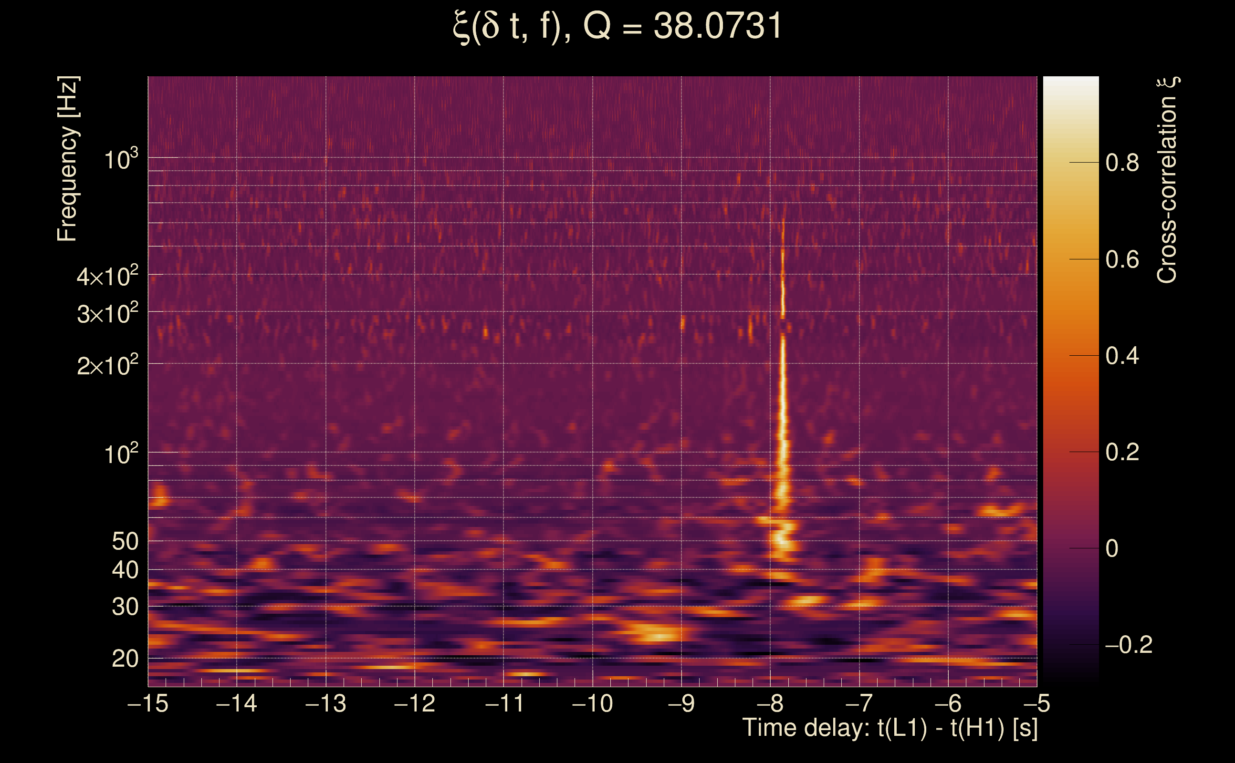
Task: Click the 4×10² frequency tick label
Action: (x=107, y=277)
